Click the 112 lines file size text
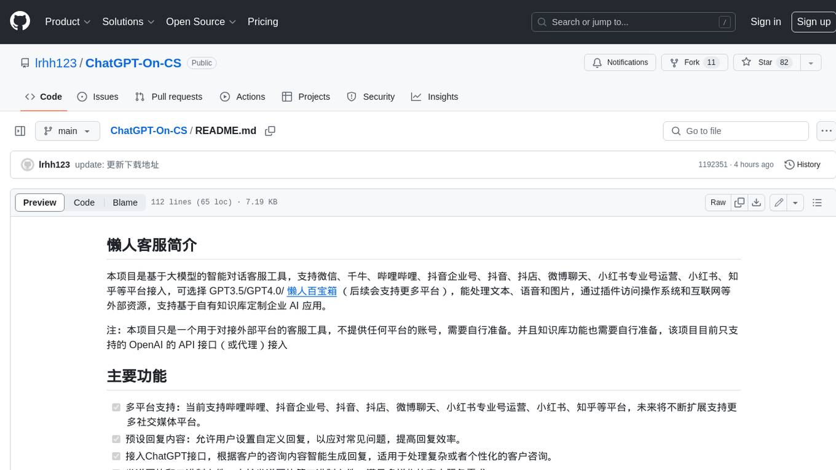The width and height of the screenshot is (836, 470). tap(214, 202)
